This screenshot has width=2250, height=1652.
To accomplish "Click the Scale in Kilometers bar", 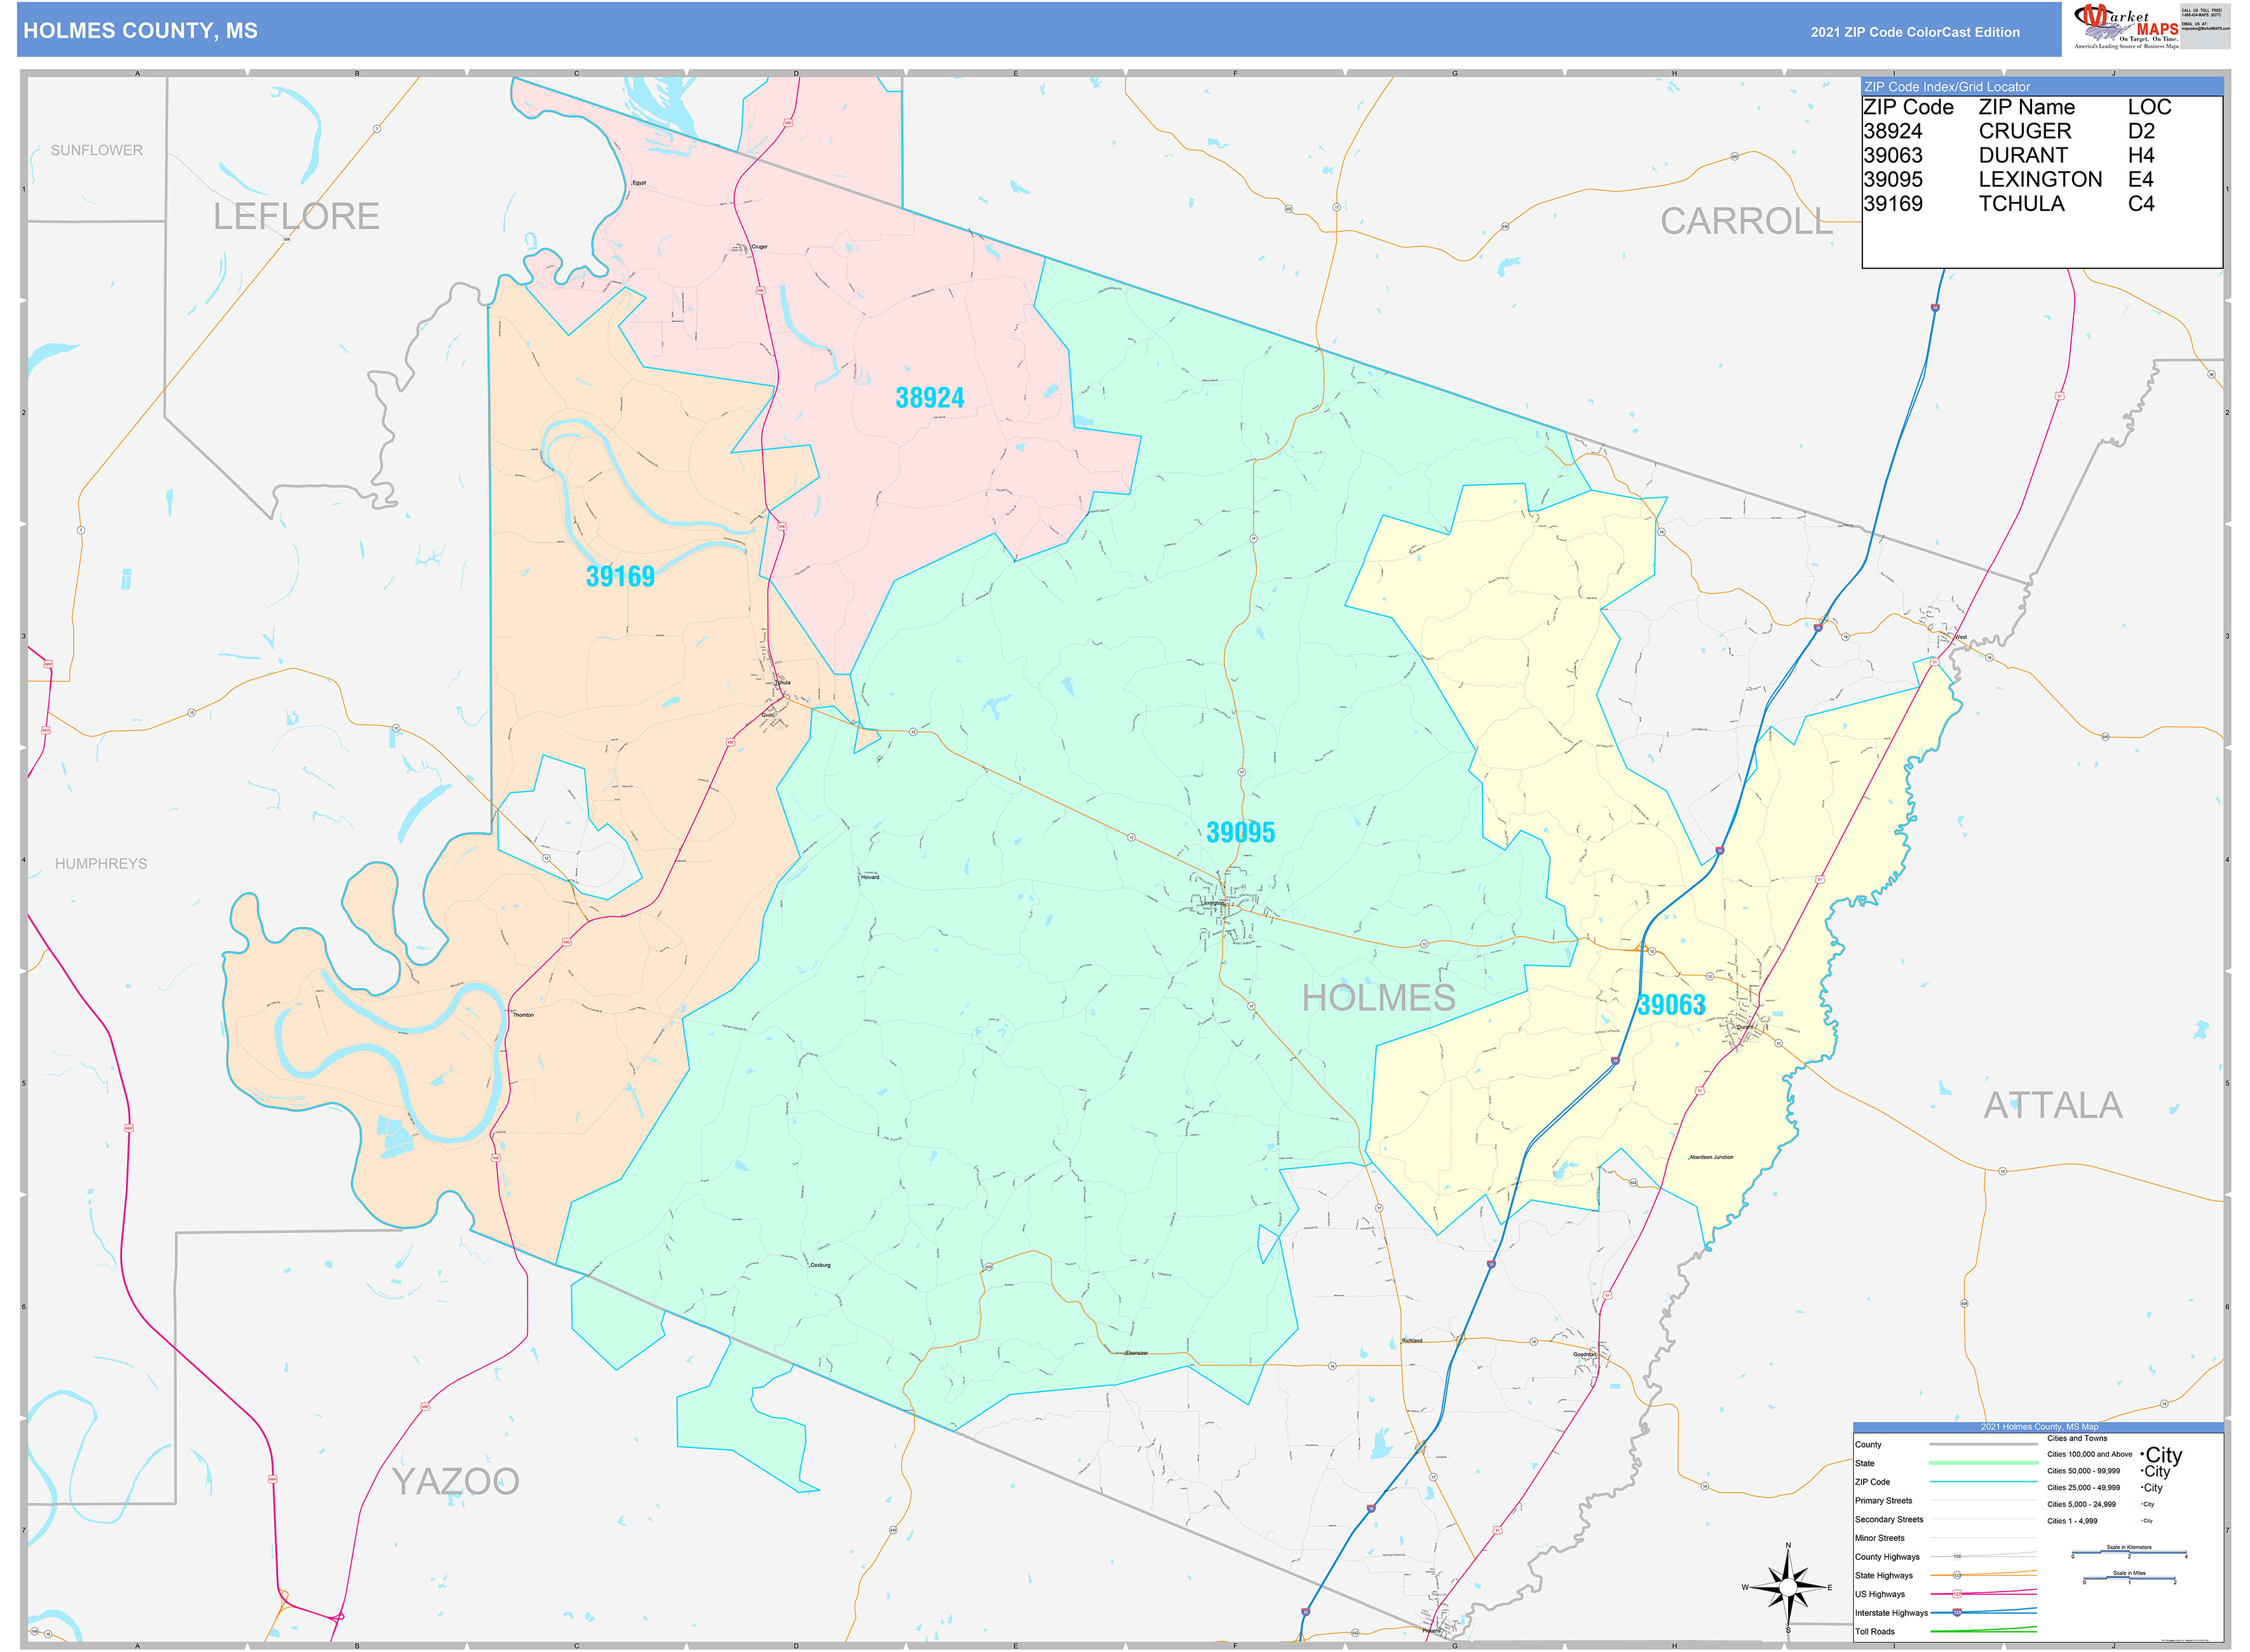I will (2129, 1553).
